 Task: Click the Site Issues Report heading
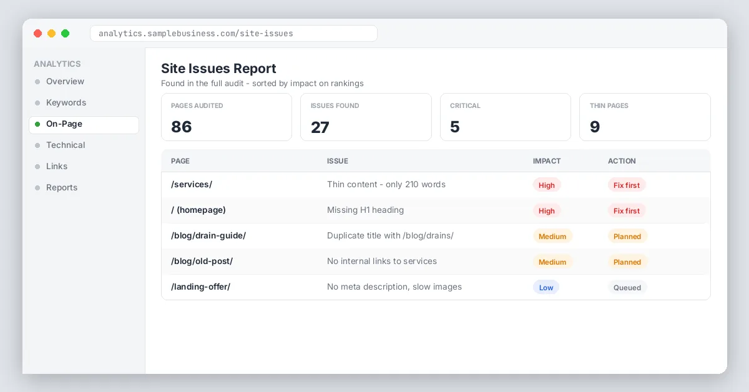click(218, 69)
